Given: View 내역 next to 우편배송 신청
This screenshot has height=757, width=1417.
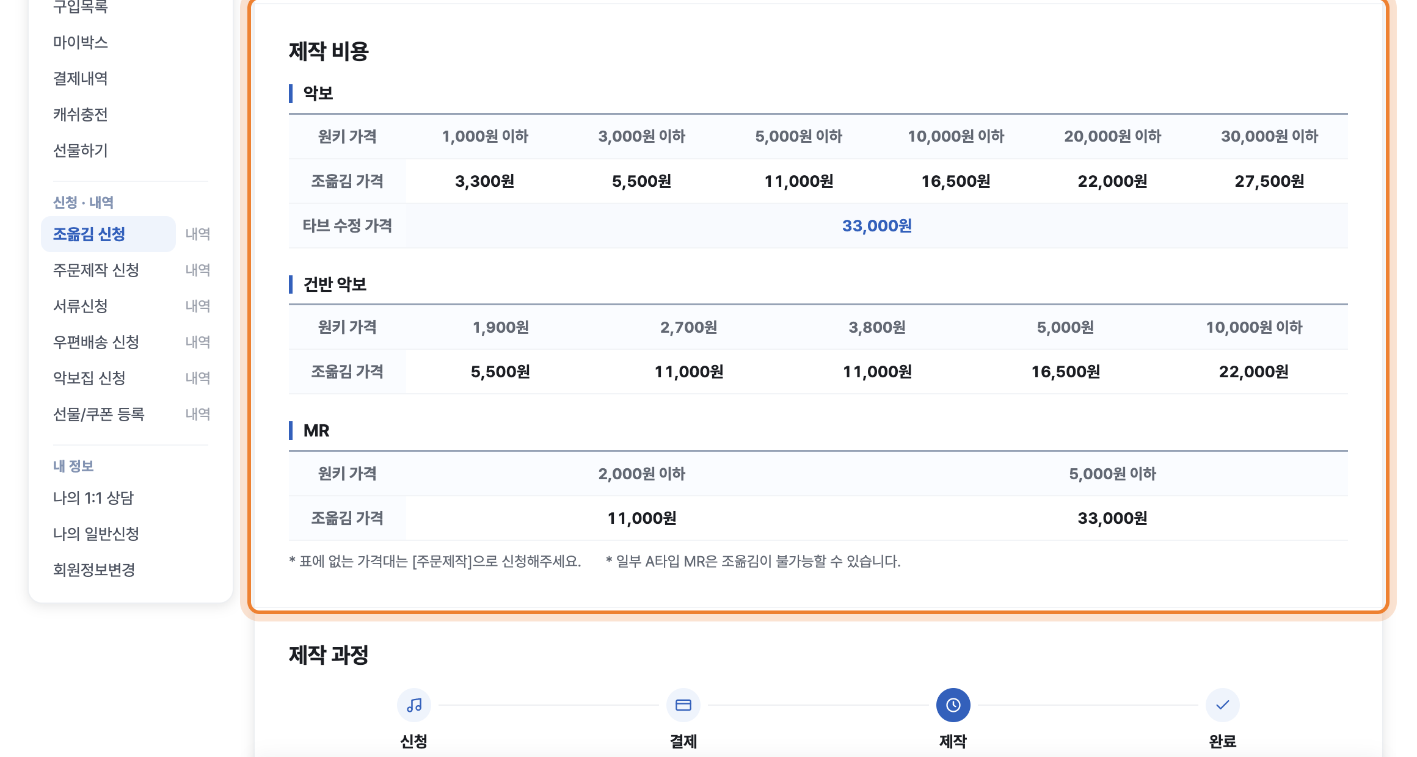Looking at the screenshot, I should [x=198, y=342].
